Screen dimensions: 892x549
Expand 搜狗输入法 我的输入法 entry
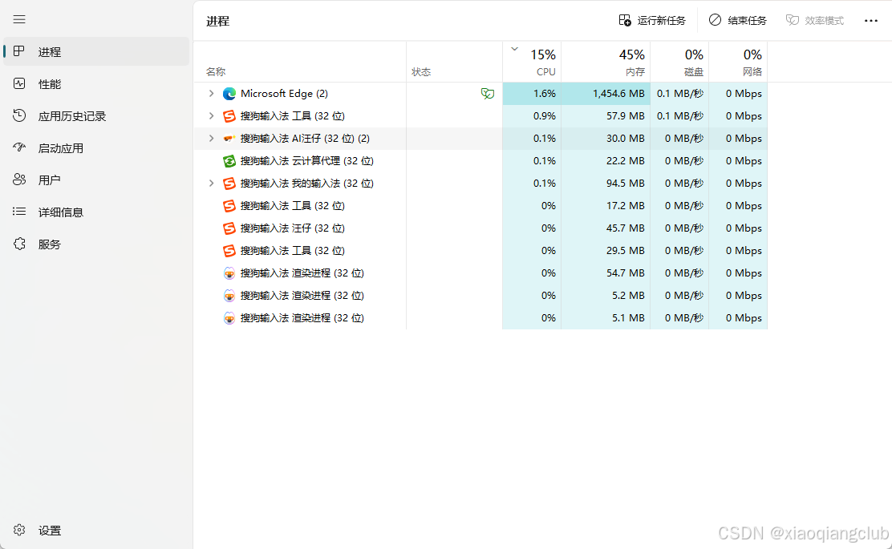(x=211, y=183)
